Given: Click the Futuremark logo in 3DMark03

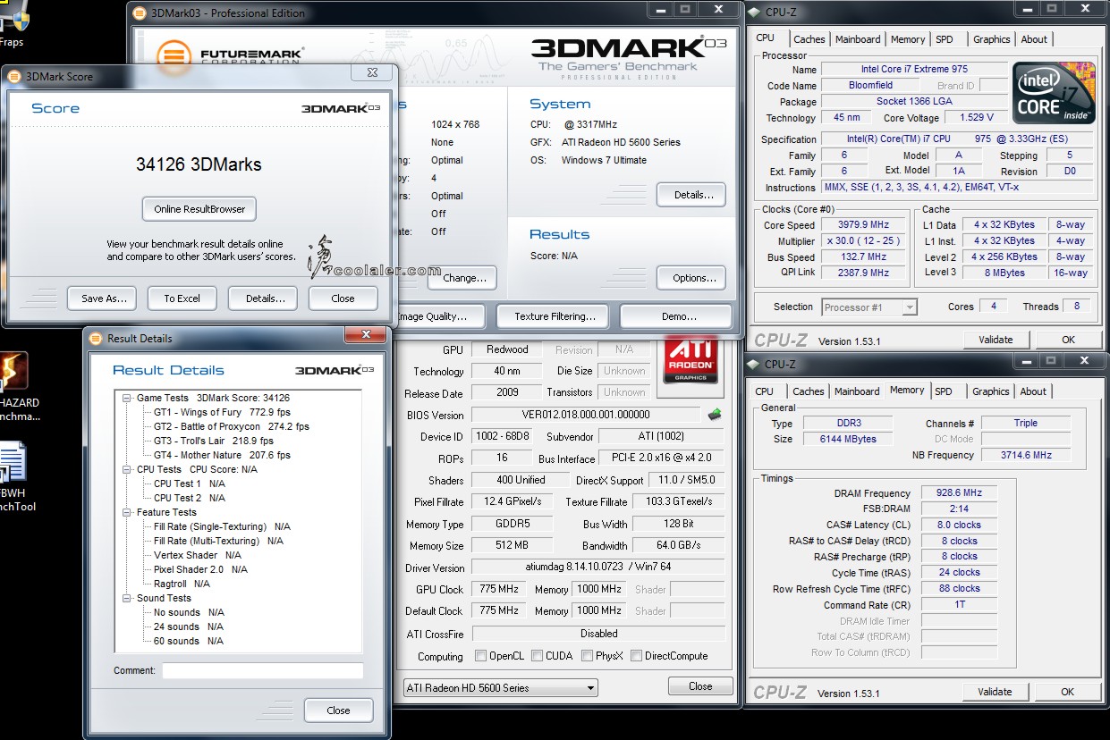Looking at the screenshot, I should (229, 55).
